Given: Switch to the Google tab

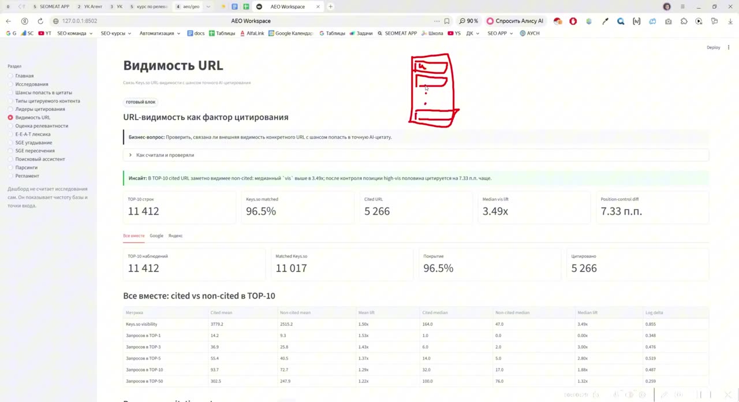Looking at the screenshot, I should click(156, 236).
